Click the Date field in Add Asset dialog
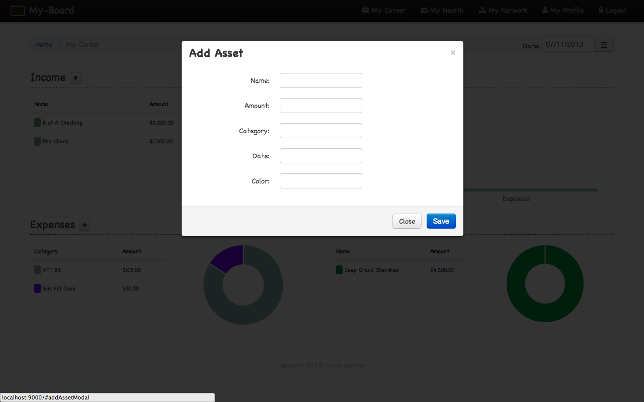644x402 pixels. click(321, 156)
